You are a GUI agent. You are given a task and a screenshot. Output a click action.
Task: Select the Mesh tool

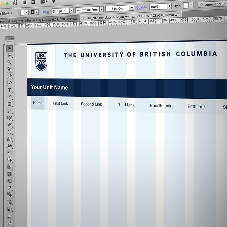click(9, 174)
